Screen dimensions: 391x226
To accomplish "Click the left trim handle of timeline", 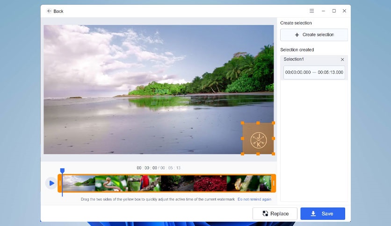I will click(60, 184).
